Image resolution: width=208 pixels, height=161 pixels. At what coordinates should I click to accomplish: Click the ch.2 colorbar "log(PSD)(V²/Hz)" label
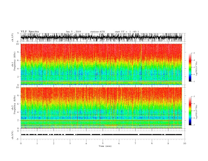coord(197,112)
